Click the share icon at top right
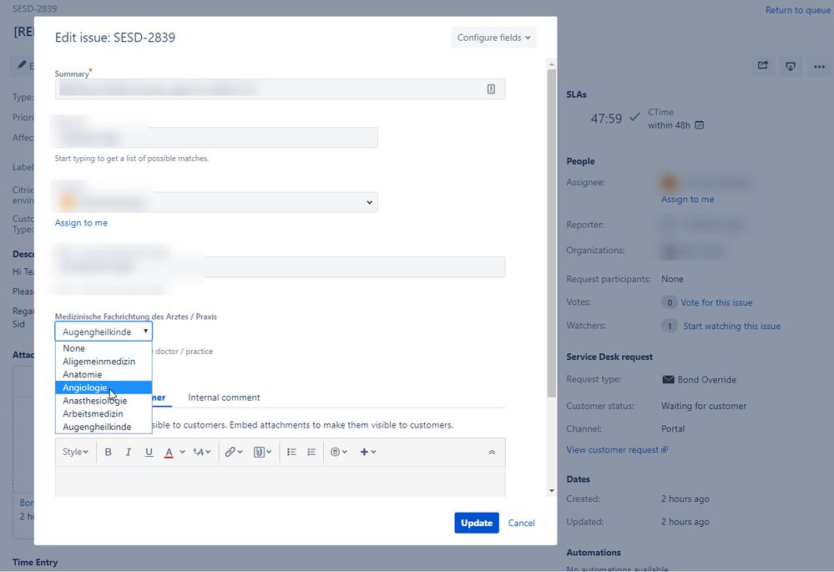The width and height of the screenshot is (834, 572). coord(763,65)
